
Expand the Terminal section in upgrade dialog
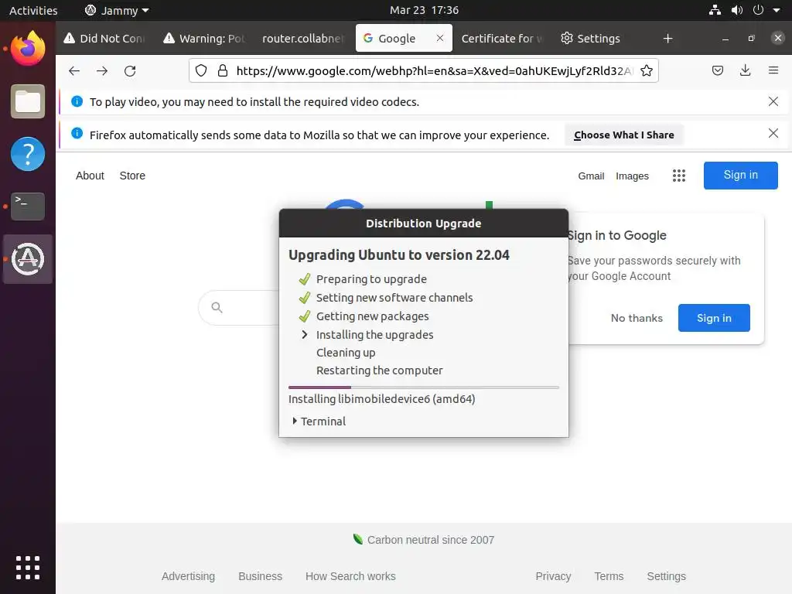[319, 422]
